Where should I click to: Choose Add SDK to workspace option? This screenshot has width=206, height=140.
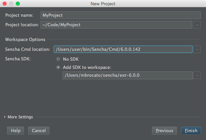[58, 68]
